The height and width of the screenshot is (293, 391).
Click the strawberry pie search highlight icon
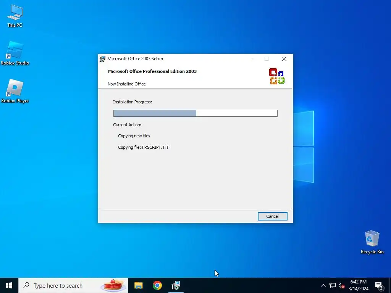[114, 285]
